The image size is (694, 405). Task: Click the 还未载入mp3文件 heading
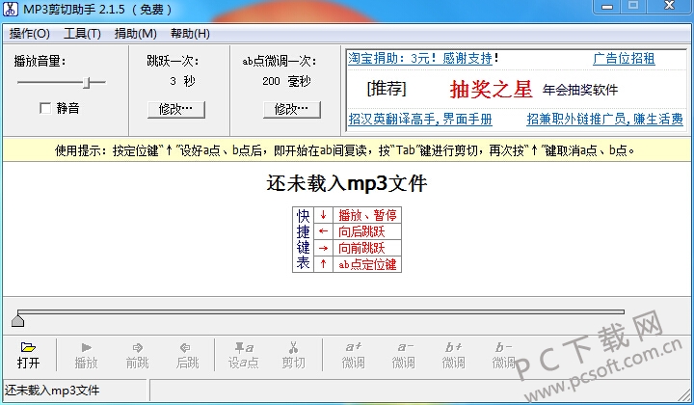coord(347,183)
